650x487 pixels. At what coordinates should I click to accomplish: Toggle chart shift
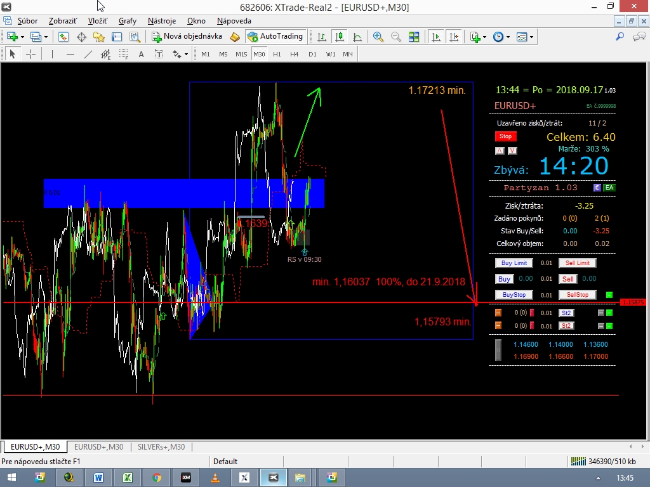pos(454,37)
